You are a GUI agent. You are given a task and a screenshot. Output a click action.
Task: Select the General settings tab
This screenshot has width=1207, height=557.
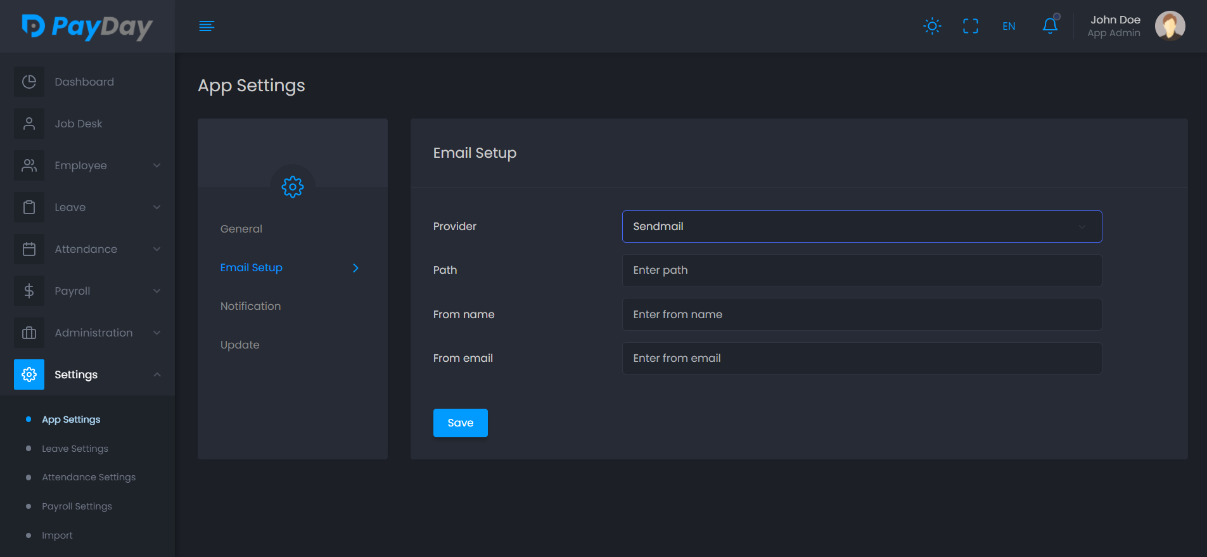pos(241,229)
